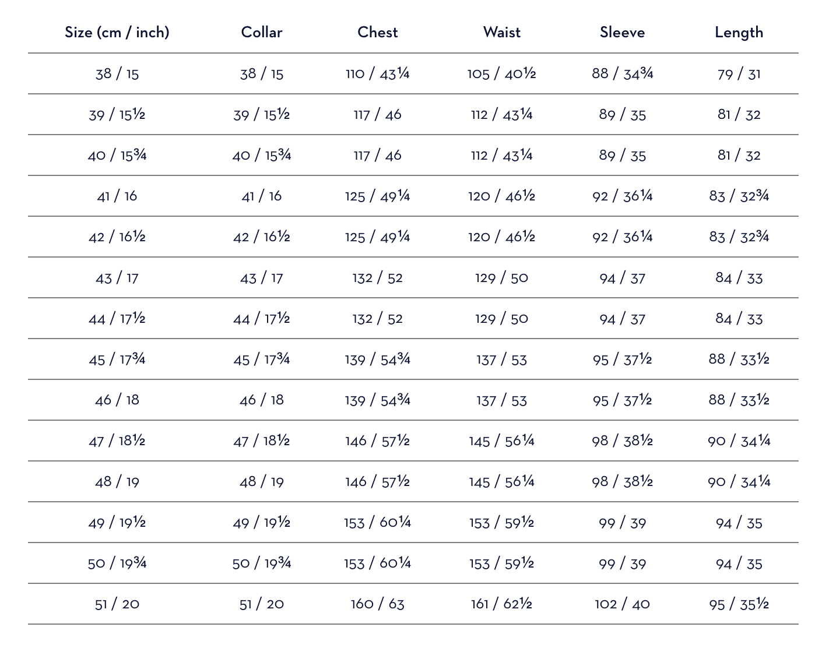The height and width of the screenshot is (648, 829).
Task: Click the Size (cm / inch) header
Action: [x=117, y=32]
